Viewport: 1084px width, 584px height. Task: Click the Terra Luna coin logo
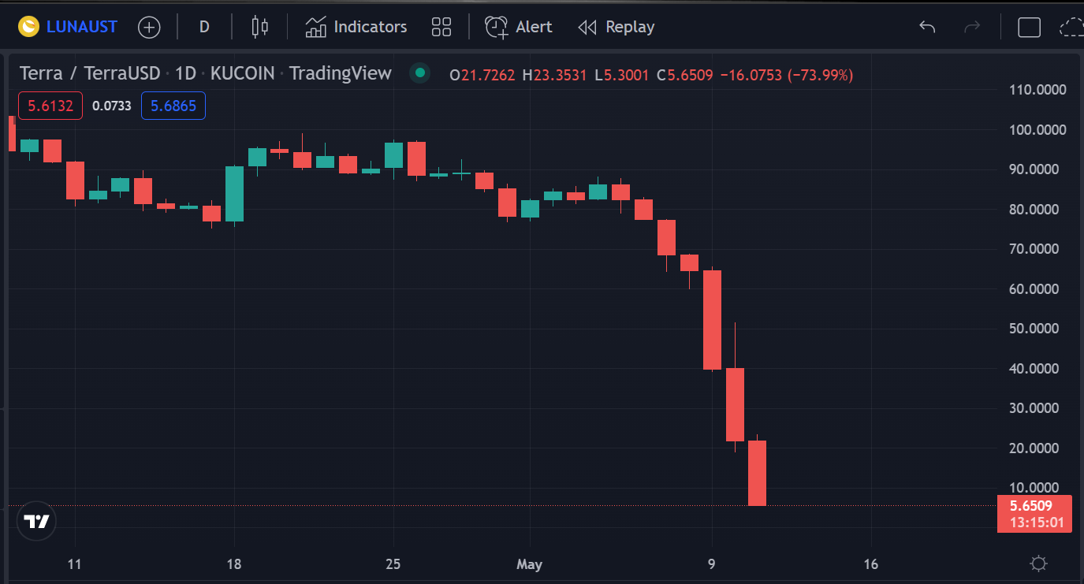click(29, 27)
